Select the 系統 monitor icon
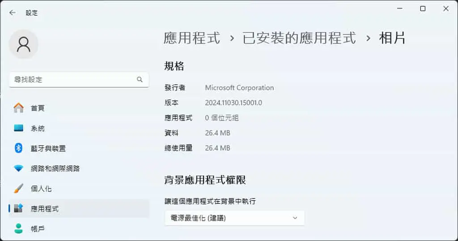Screen dimensions: 458x241 pyautogui.click(x=18, y=128)
